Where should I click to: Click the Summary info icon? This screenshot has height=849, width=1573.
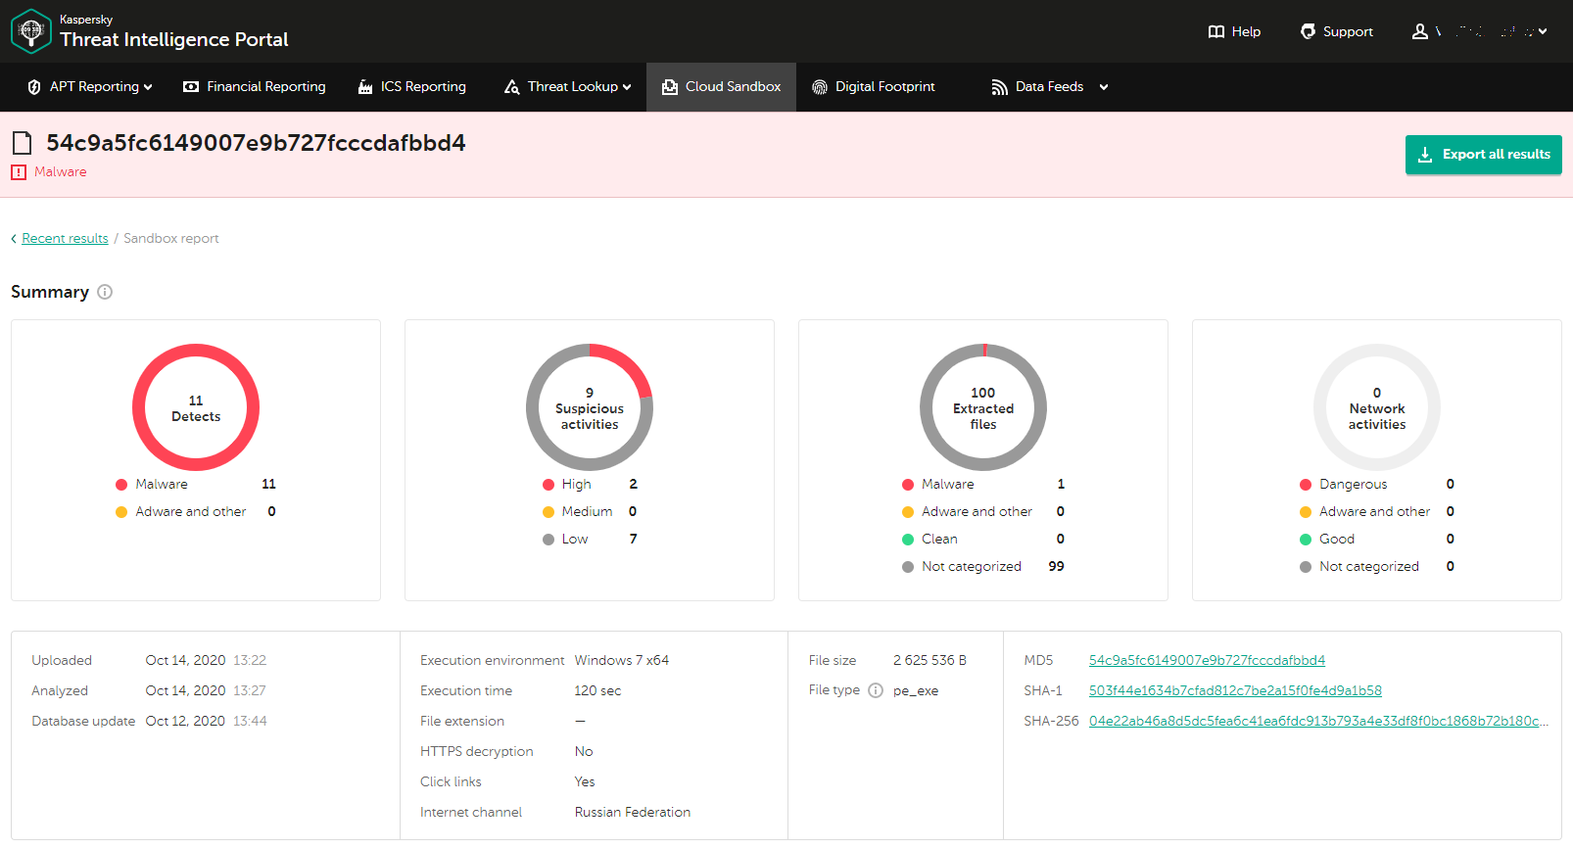pyautogui.click(x=105, y=292)
